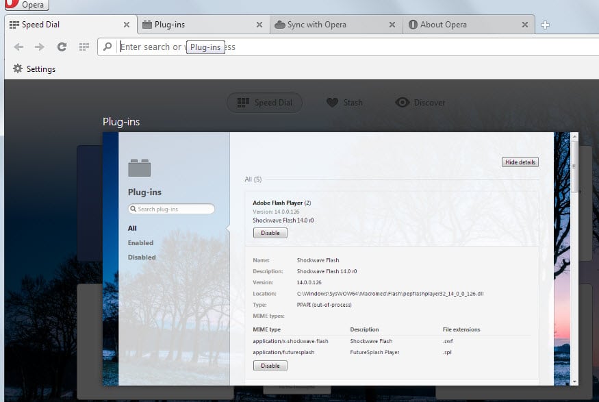Click the PPAPI (out-of-process) type value
Image resolution: width=599 pixels, height=402 pixels.
point(324,305)
